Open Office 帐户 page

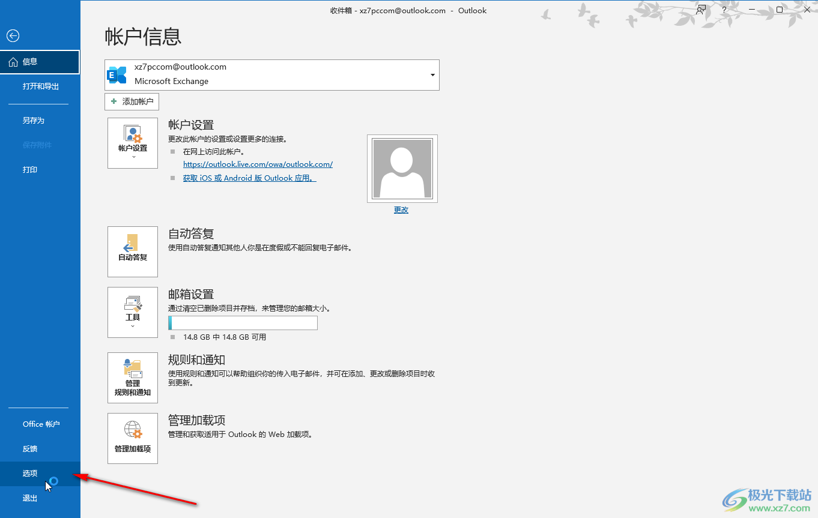(x=40, y=424)
